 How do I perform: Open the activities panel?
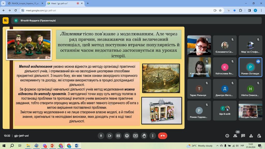251,136
